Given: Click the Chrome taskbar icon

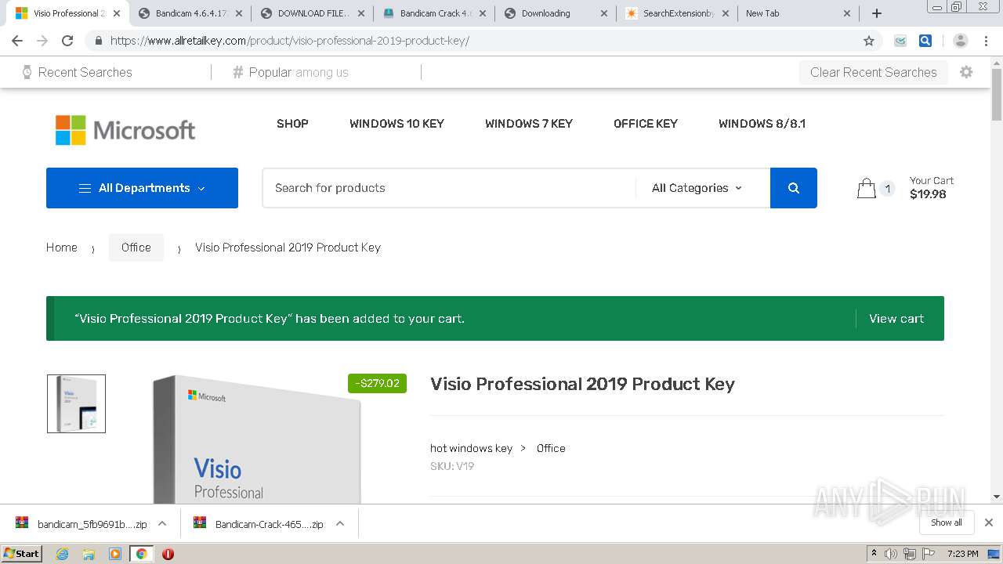Looking at the screenshot, I should (x=141, y=554).
